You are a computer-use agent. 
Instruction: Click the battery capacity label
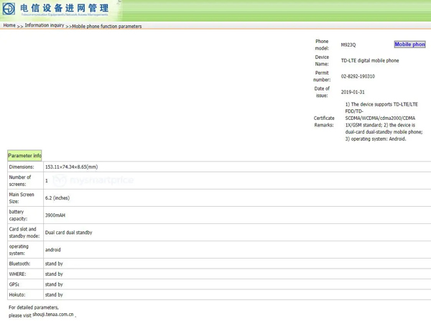click(18, 215)
